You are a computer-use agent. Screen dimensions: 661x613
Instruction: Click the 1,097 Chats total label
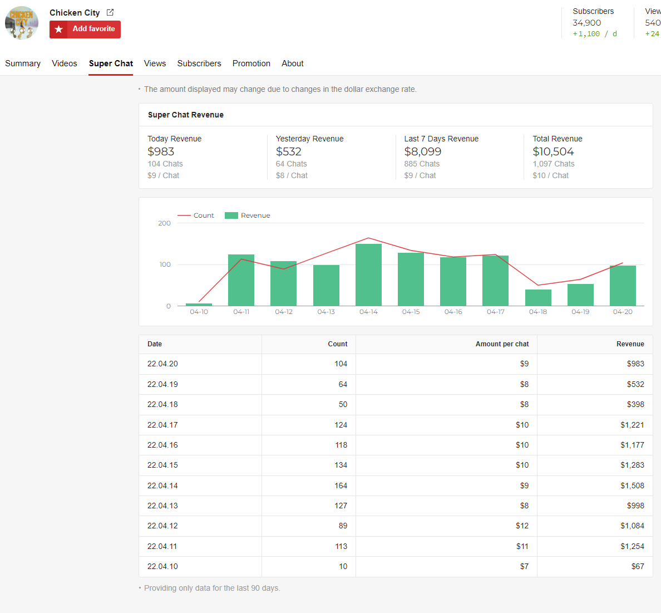554,164
